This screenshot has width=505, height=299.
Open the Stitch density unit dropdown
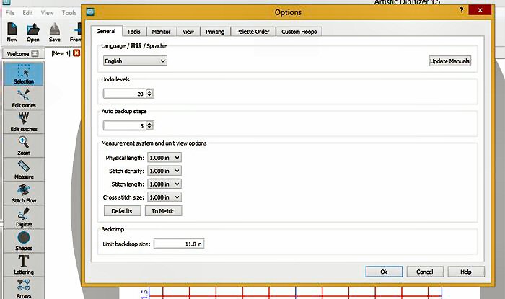tap(164, 171)
